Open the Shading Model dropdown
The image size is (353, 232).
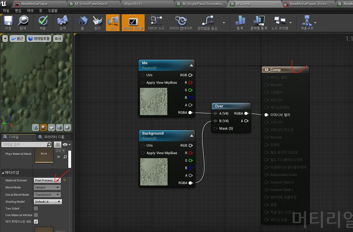point(48,202)
